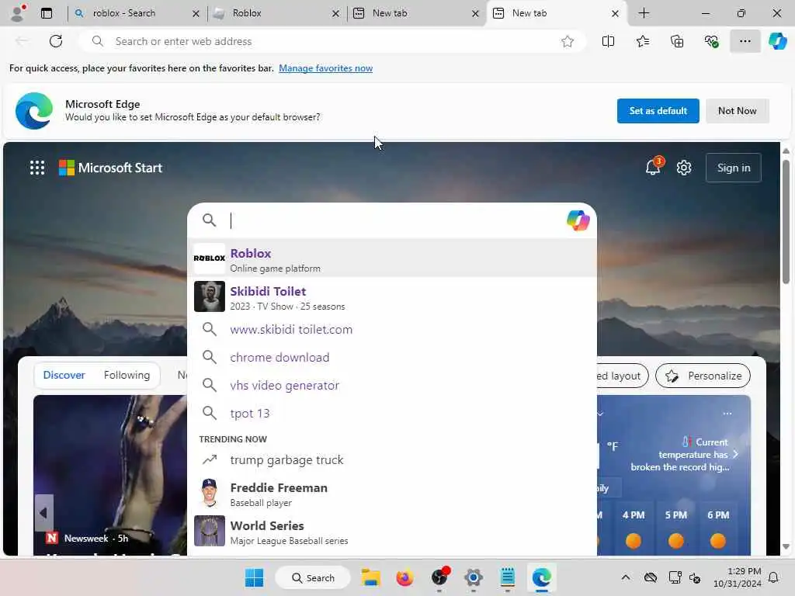The height and width of the screenshot is (596, 795).
Task: Switch to the Discover feed tab
Action: point(64,375)
